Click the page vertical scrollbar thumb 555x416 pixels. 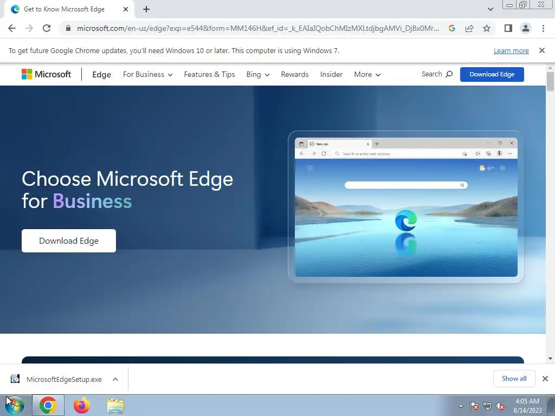(550, 81)
